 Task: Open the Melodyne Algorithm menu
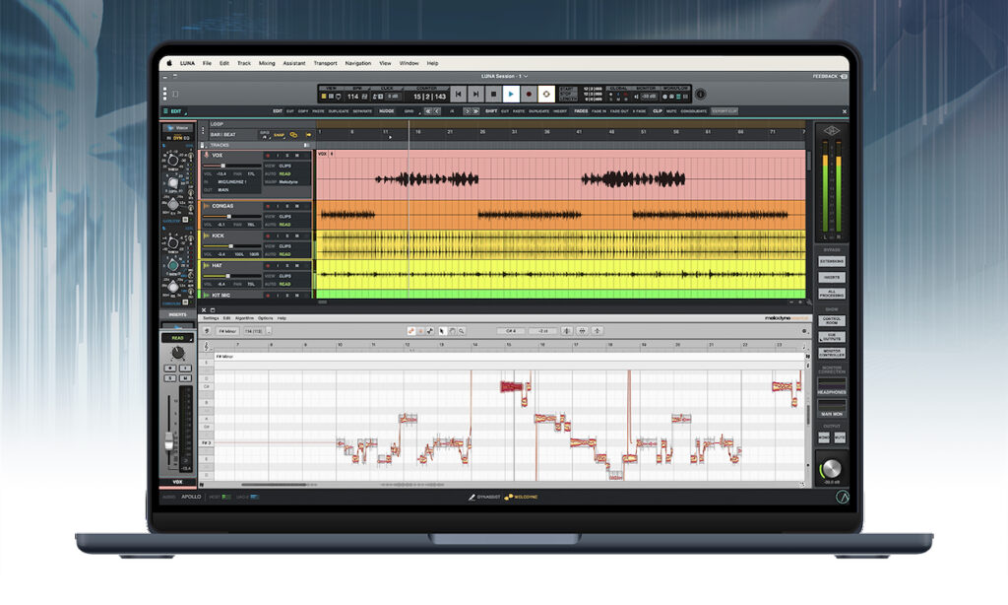tap(244, 318)
